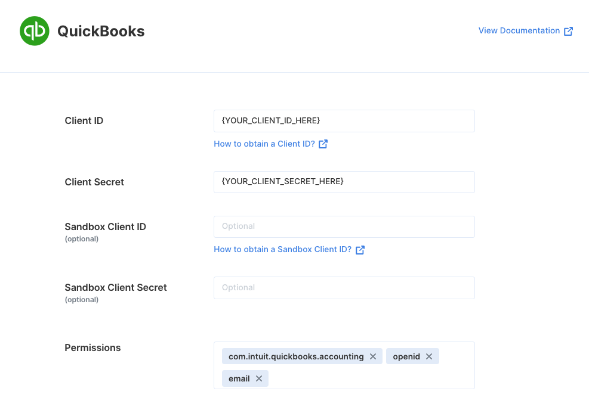The height and width of the screenshot is (419, 589).
Task: Click the QuickBooks logo icon
Action: 35,31
